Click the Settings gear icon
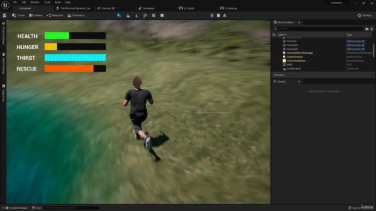Screen dimensions: 376x211 pos(359,16)
